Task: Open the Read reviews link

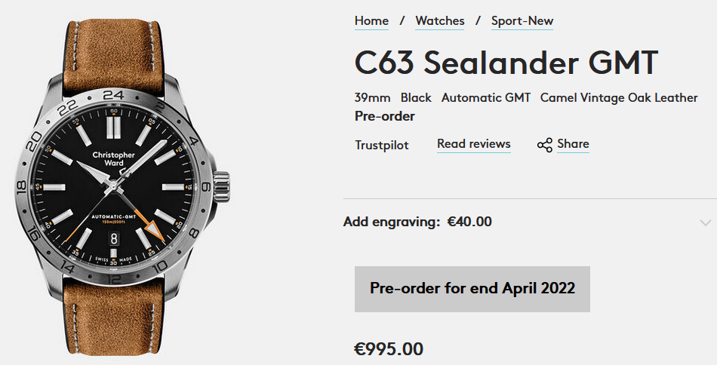Action: click(x=473, y=144)
